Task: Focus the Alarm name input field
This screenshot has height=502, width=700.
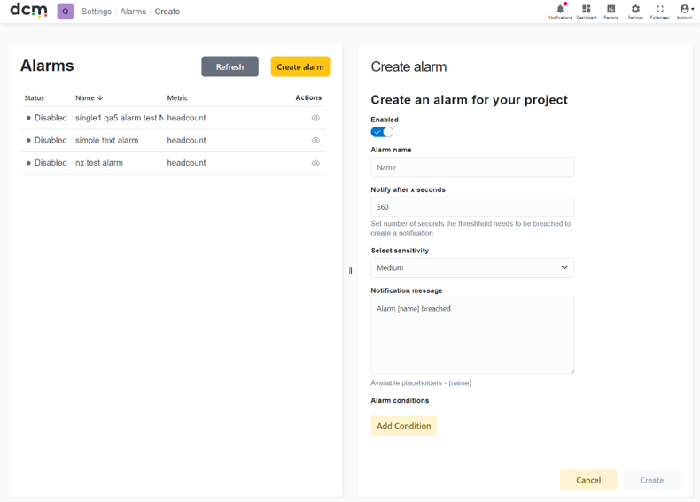Action: (x=472, y=167)
